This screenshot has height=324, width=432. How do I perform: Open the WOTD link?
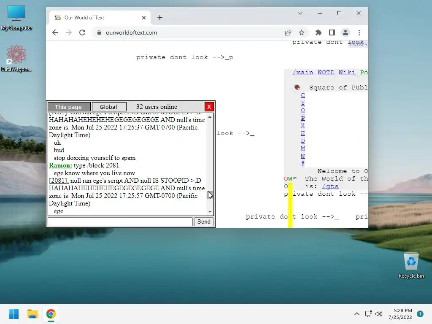(x=326, y=72)
